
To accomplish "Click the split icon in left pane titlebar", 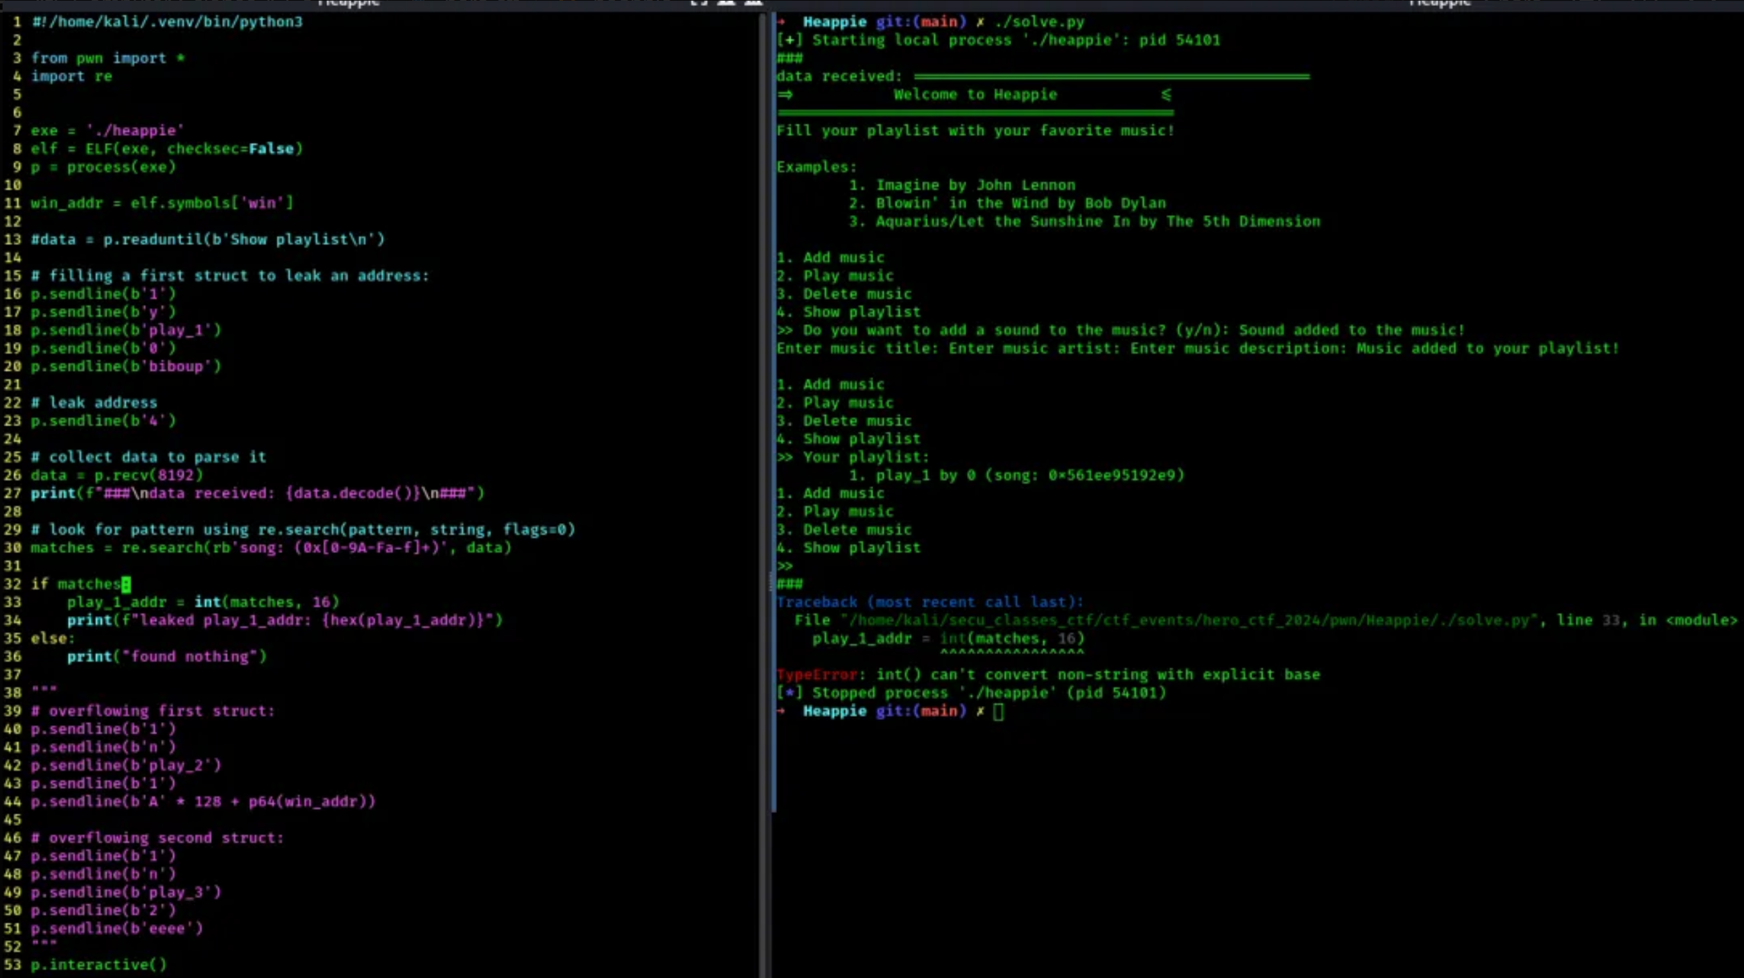I will coord(698,3).
